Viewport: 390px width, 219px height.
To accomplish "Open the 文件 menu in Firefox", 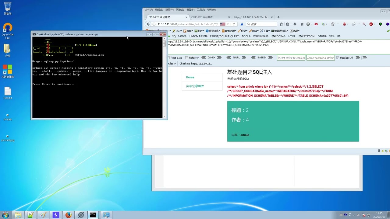I will coord(149,10).
